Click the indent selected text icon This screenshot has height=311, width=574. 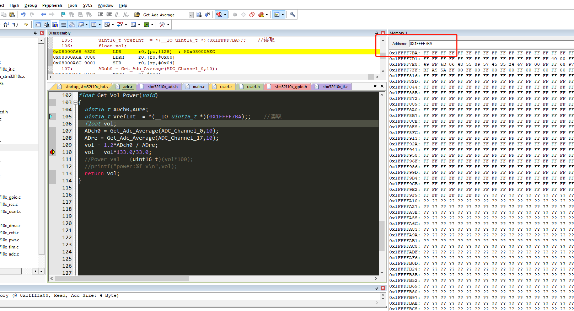click(x=101, y=15)
